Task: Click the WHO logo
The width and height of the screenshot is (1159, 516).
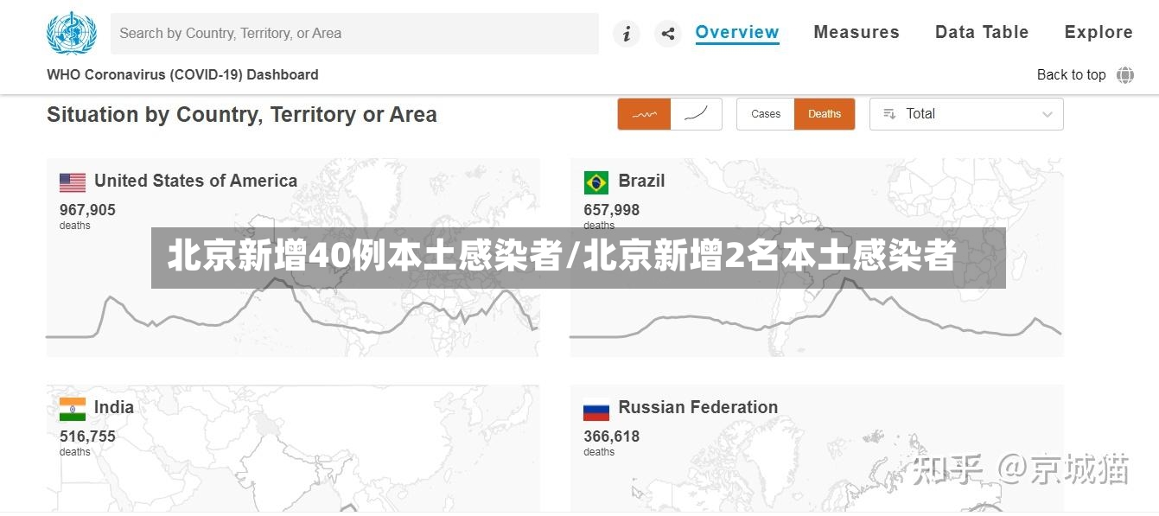Action: (x=72, y=34)
